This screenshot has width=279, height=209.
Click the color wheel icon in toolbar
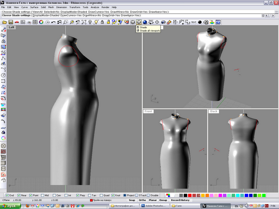(x=41, y=22)
